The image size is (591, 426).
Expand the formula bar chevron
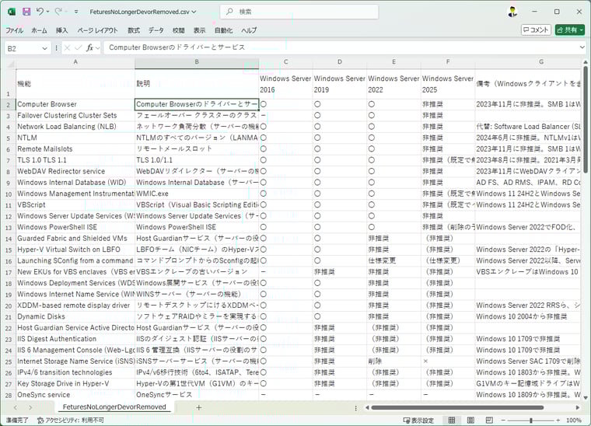tap(582, 47)
